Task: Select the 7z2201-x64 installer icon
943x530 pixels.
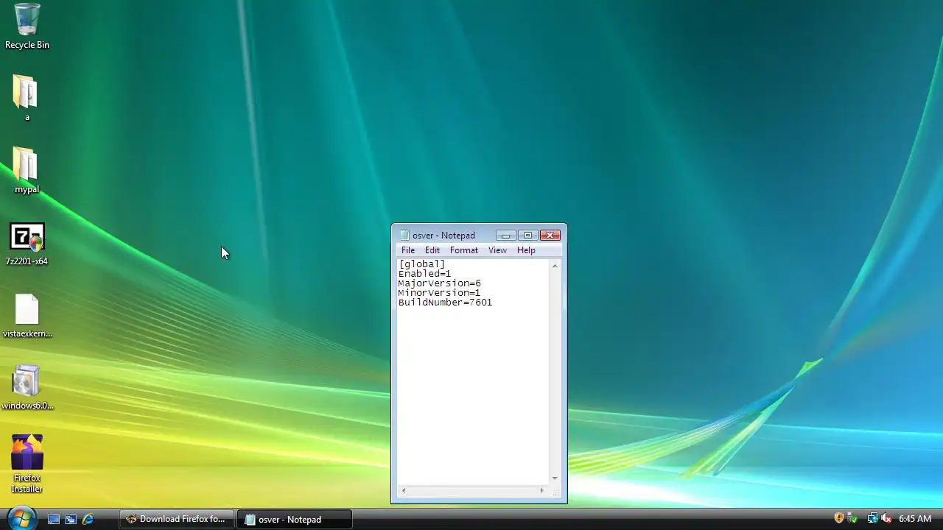Action: 27,244
